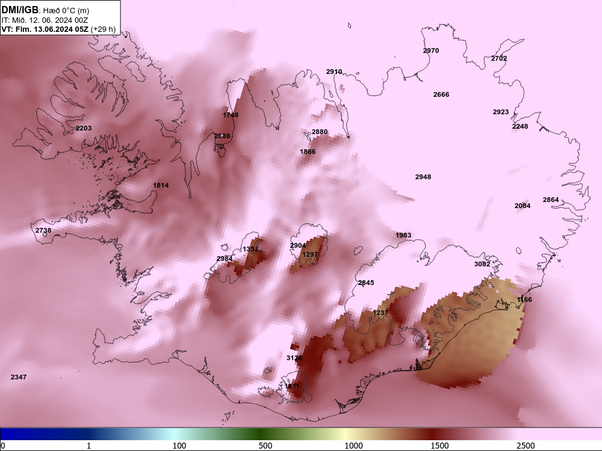Click the 2845 height value label

click(366, 283)
